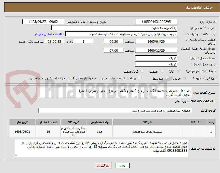This screenshot has width=220, height=173.
Task: Click the تعداد / مقدار column header
Action: tap(48, 122)
